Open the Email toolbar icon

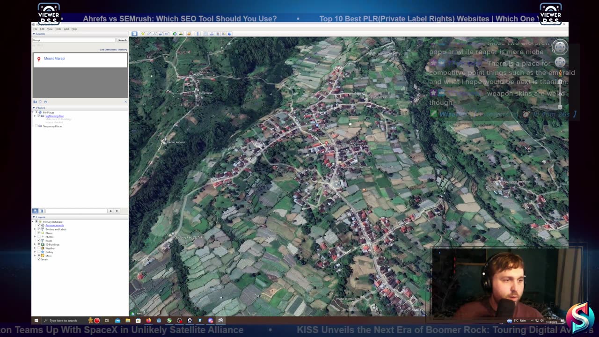click(x=206, y=34)
